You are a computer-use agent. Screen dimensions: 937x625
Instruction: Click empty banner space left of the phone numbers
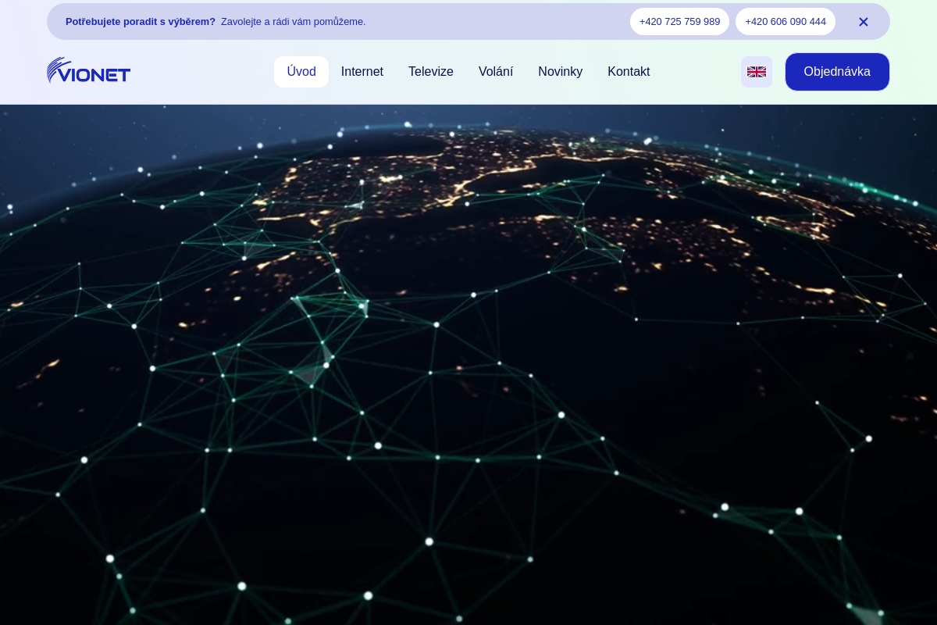pos(500,22)
